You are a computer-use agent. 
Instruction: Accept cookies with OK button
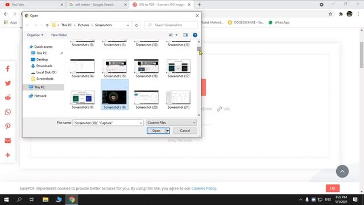[x=333, y=188]
